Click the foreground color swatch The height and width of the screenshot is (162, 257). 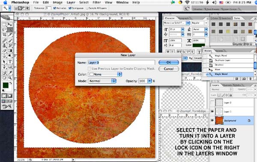[x=6, y=85]
